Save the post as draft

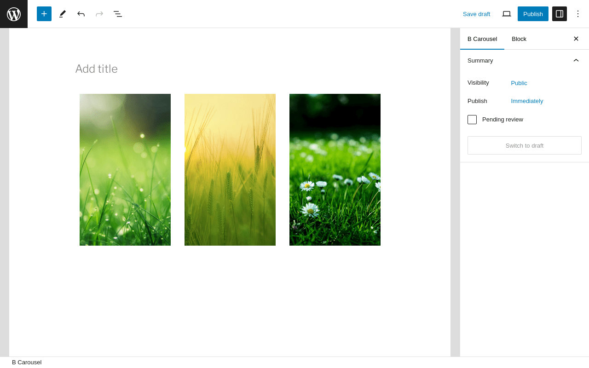(x=476, y=14)
